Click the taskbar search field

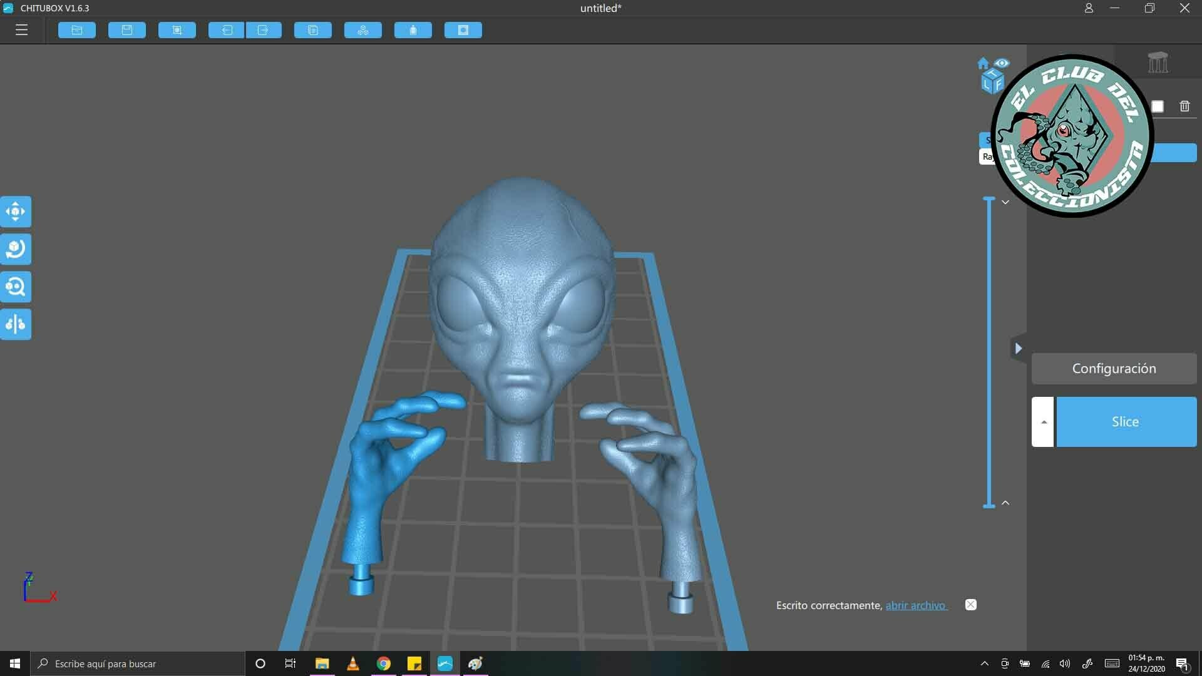click(x=138, y=663)
